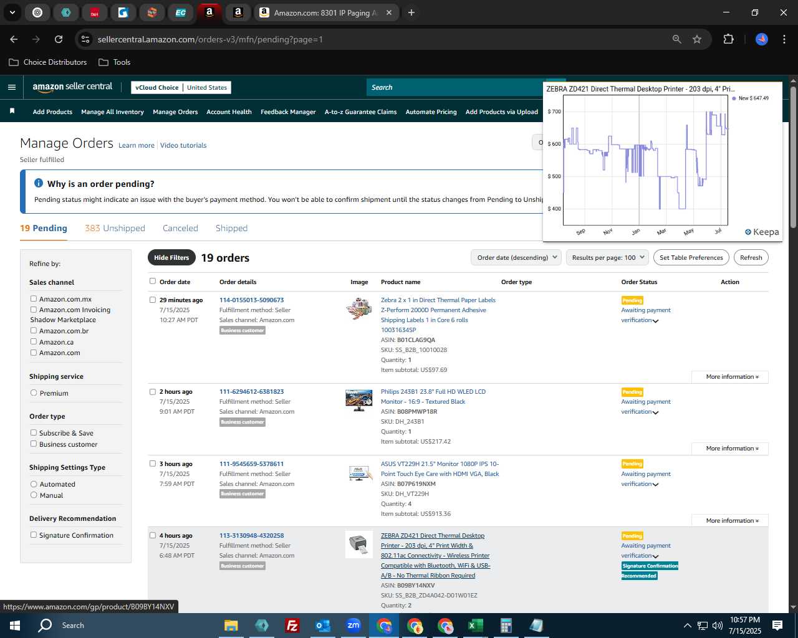This screenshot has width=798, height=638.
Task: Check the Subscribe & Save order type
Action: [x=34, y=432]
